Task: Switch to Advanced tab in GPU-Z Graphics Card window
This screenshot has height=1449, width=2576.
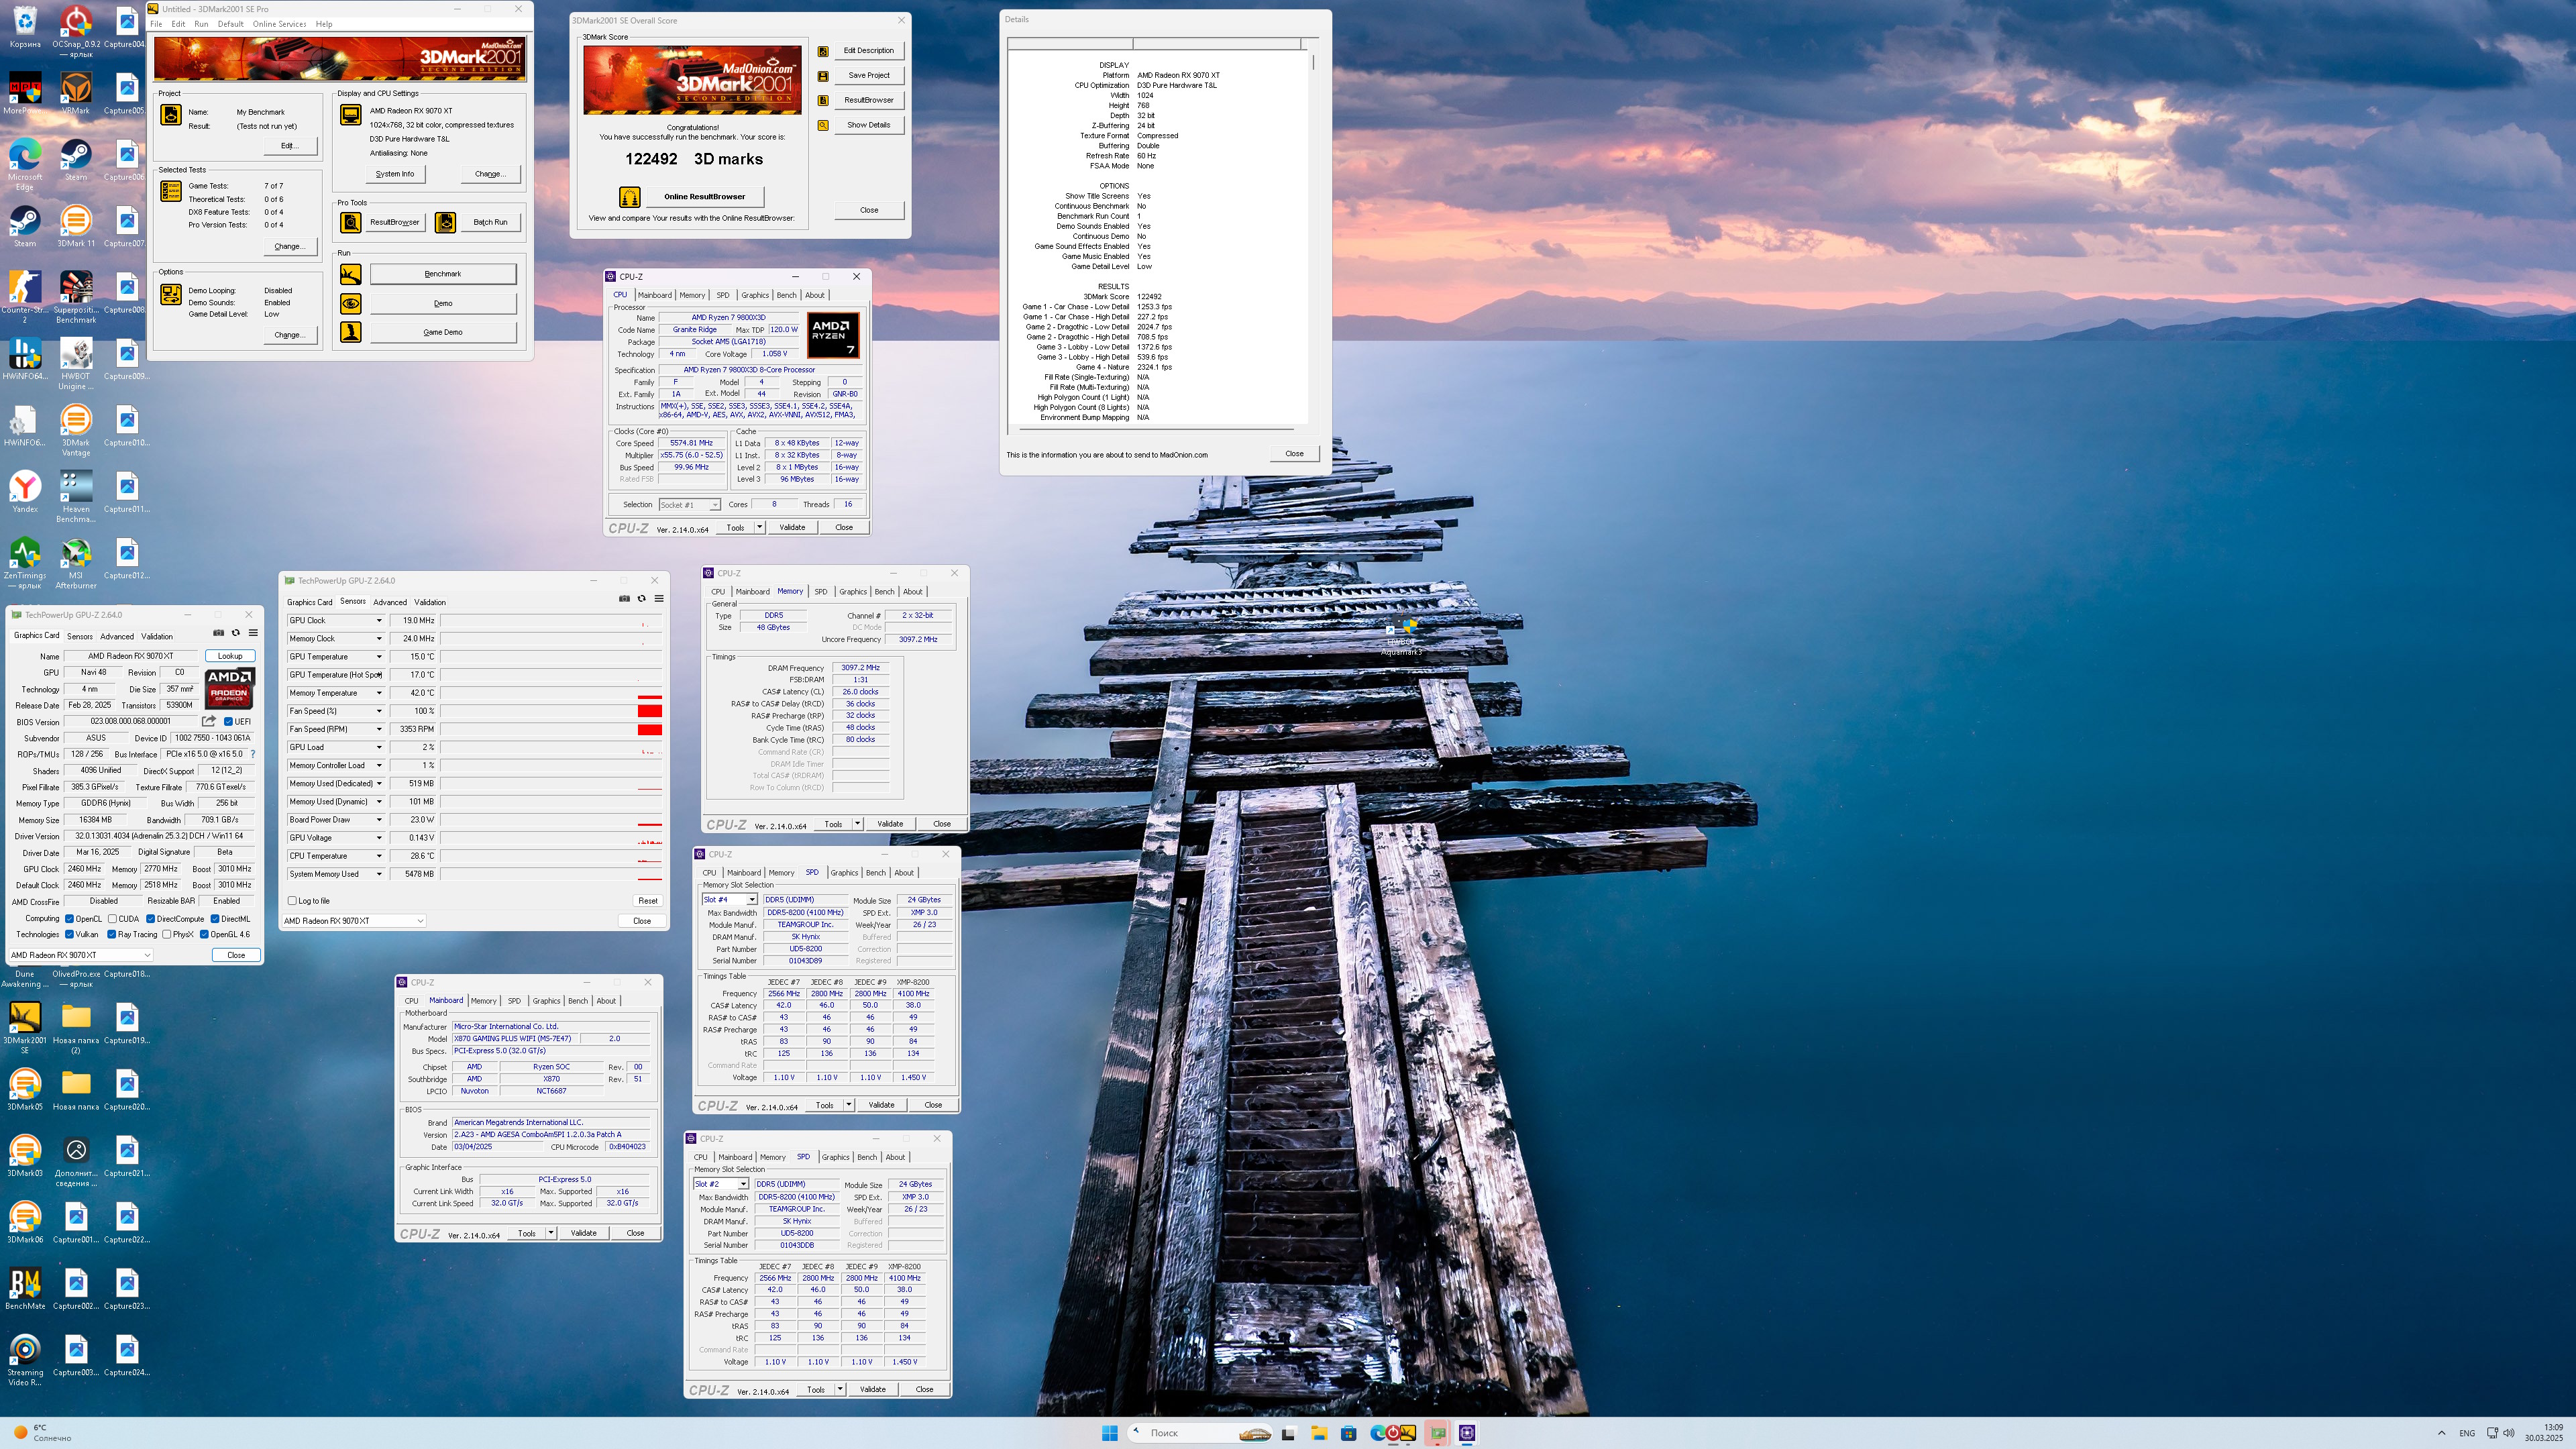Action: (117, 637)
